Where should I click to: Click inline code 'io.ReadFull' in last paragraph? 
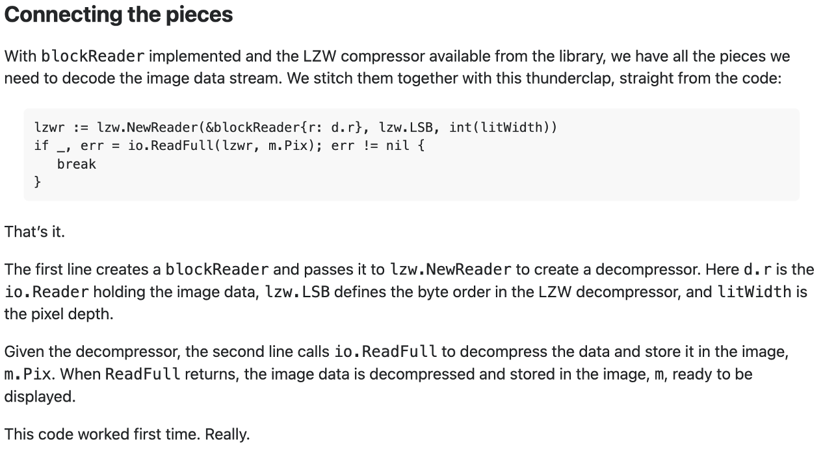pyautogui.click(x=385, y=352)
